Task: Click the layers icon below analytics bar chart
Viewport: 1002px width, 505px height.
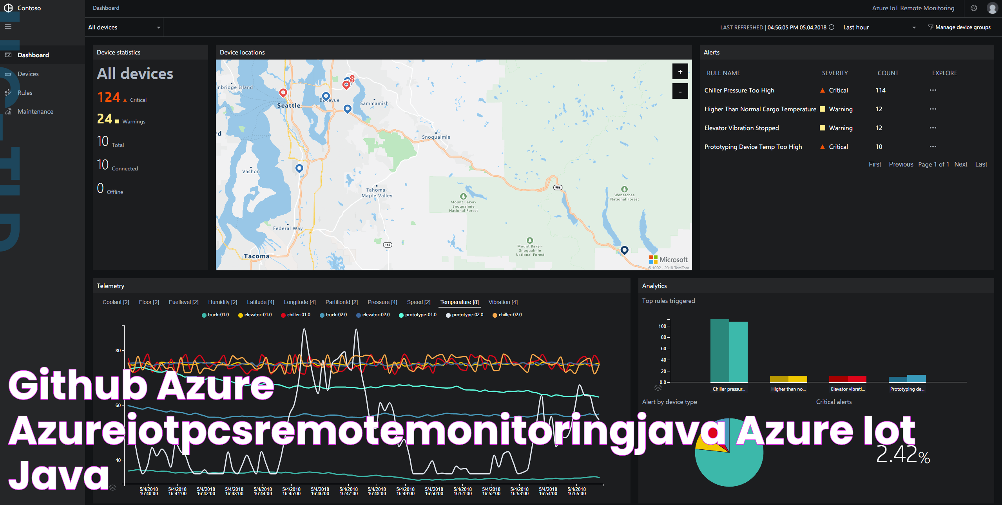Action: (x=658, y=387)
